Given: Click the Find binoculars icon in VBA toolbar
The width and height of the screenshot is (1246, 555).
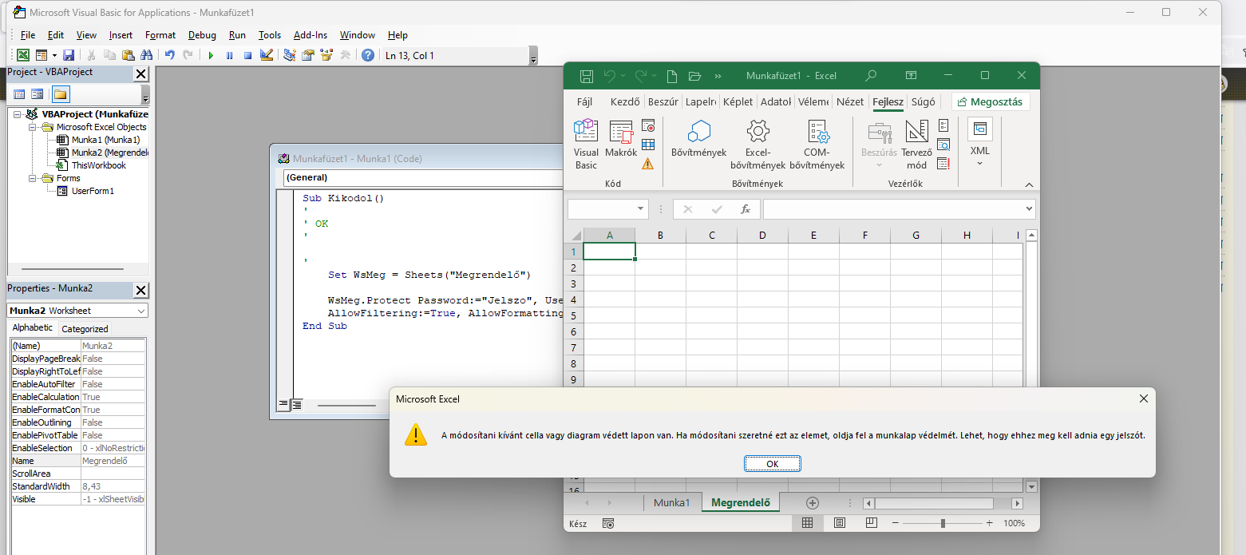Looking at the screenshot, I should [146, 55].
